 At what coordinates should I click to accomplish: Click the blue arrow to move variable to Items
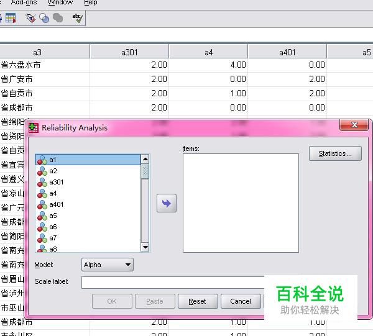point(167,203)
